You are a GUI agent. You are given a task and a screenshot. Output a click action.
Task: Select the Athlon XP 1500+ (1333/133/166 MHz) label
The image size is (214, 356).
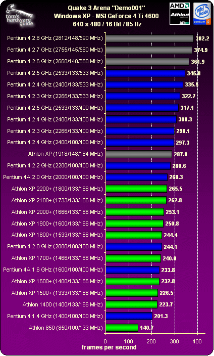[57, 293]
